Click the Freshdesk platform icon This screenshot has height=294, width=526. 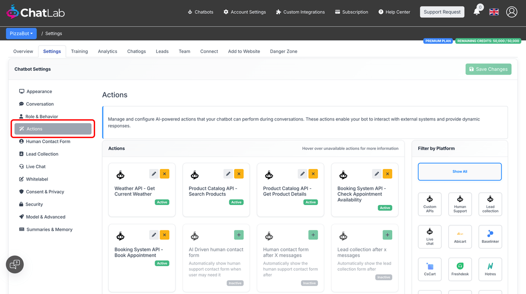point(460,269)
